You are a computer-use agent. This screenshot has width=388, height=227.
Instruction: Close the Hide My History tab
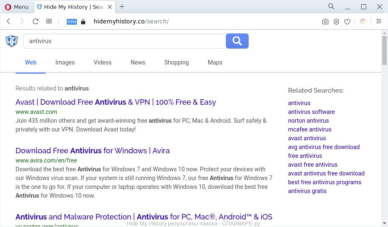point(110,7)
